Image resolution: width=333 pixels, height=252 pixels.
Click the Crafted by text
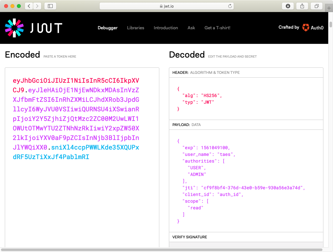point(289,27)
